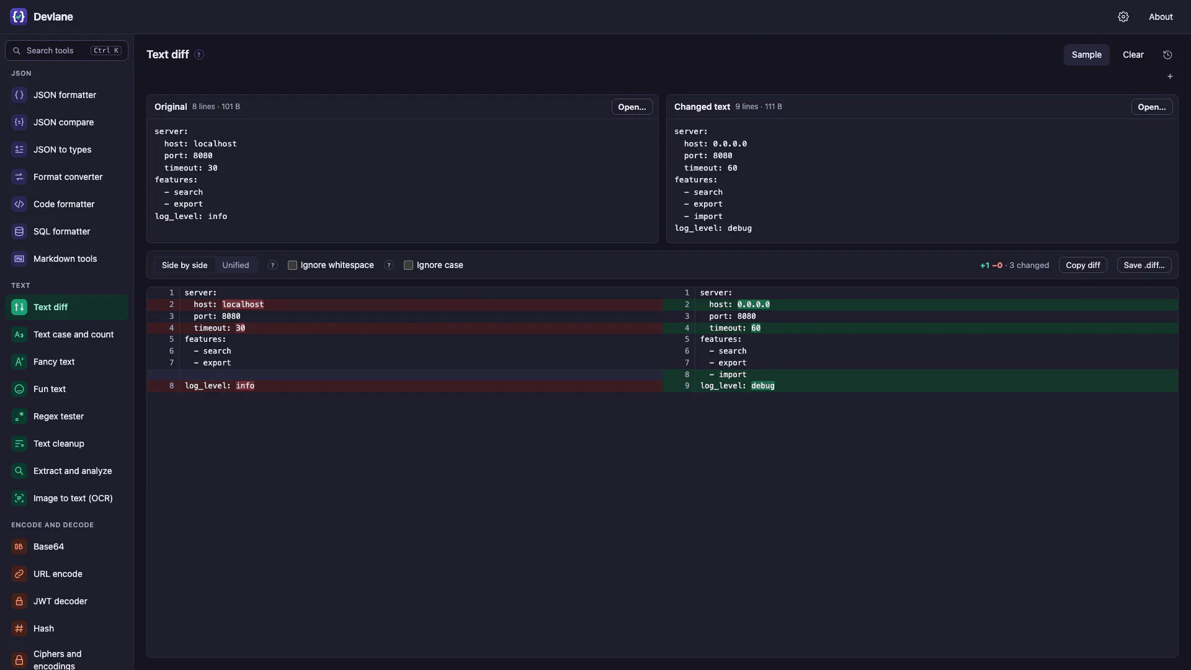Click inside the Original text editor

coord(402,180)
